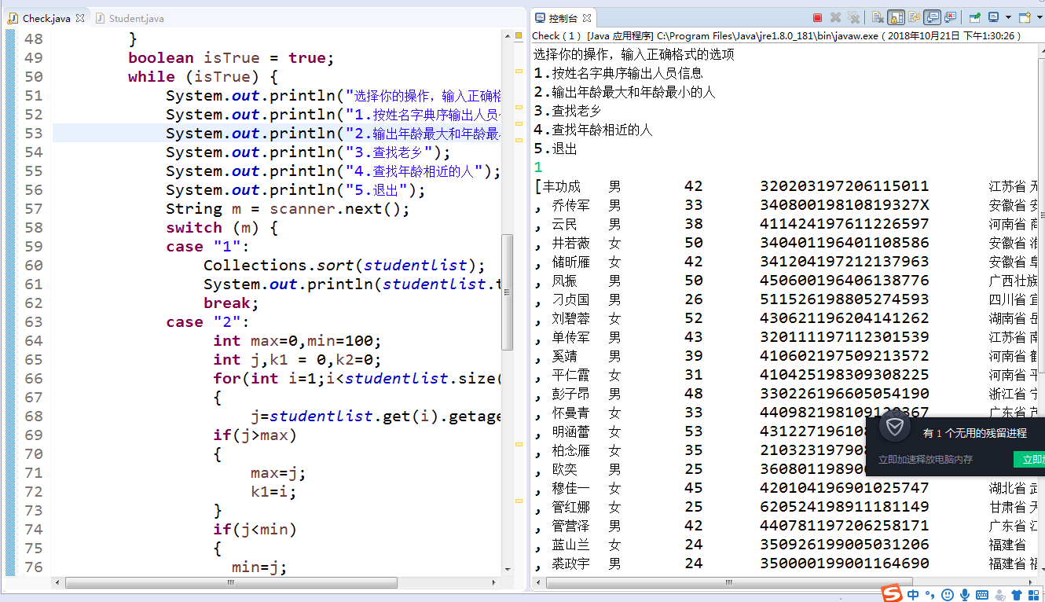The height and width of the screenshot is (602, 1045).
Task: Click 'switch (m) {' on line 58
Action: pyautogui.click(x=222, y=228)
